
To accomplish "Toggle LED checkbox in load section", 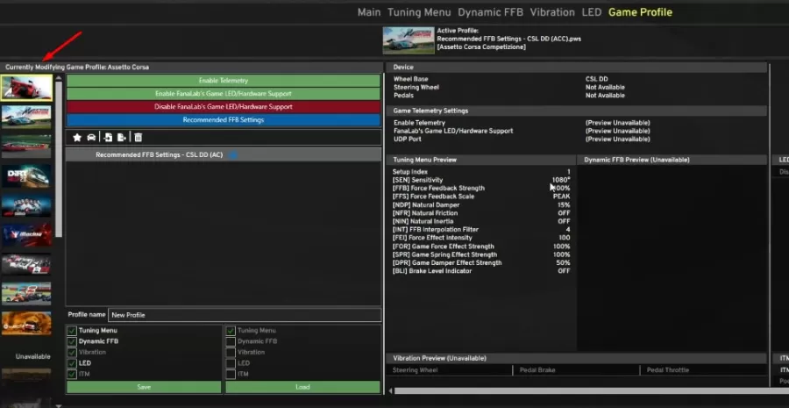I will pyautogui.click(x=231, y=363).
